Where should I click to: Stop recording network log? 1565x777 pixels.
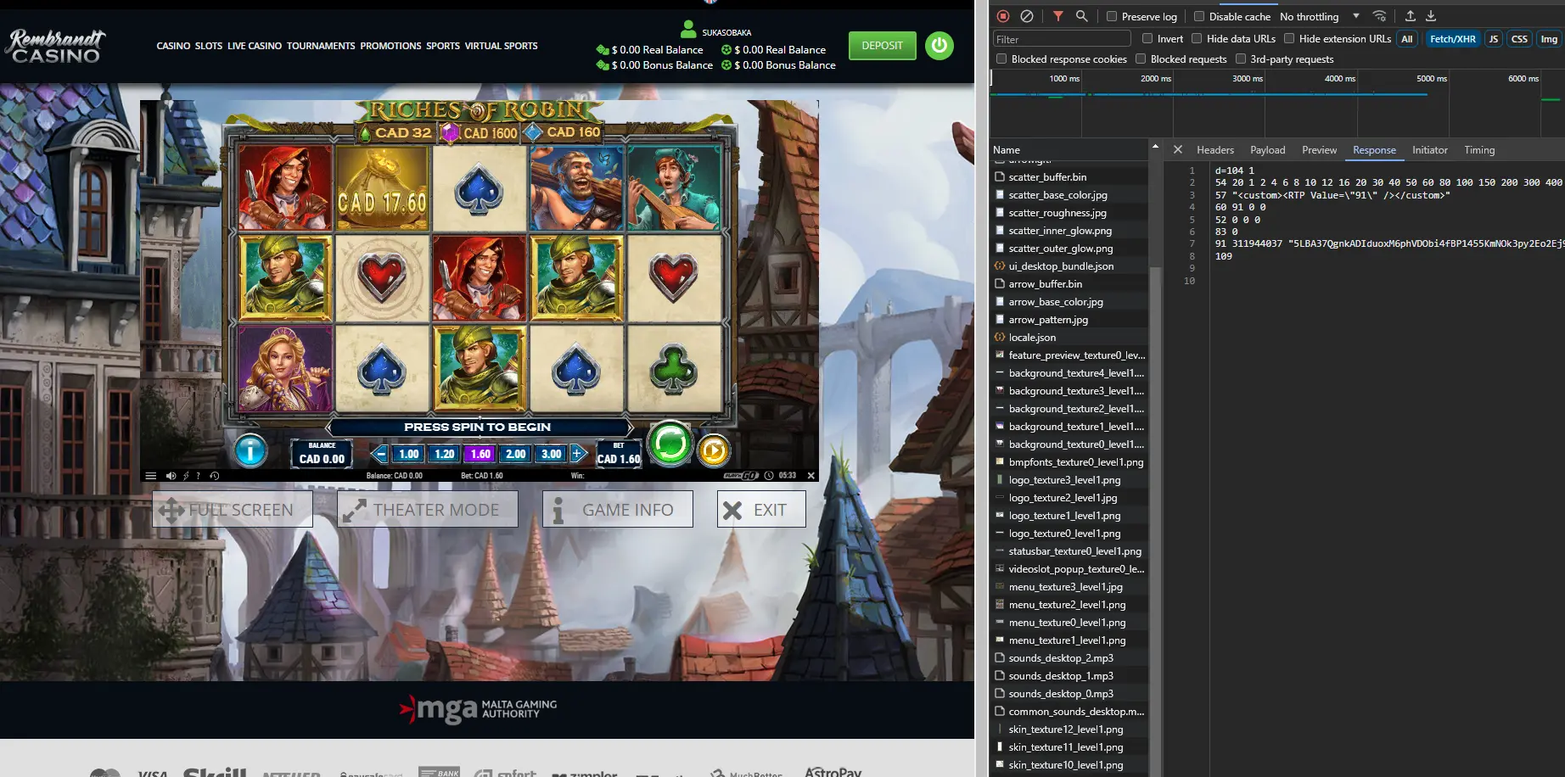coord(1003,16)
